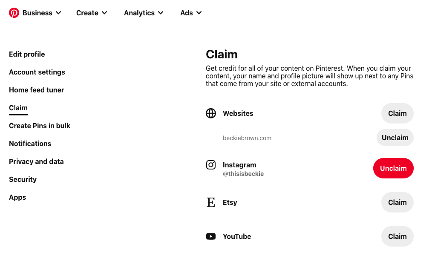Claim your YouTube channel
Viewport: 432px width, 267px height.
(397, 236)
